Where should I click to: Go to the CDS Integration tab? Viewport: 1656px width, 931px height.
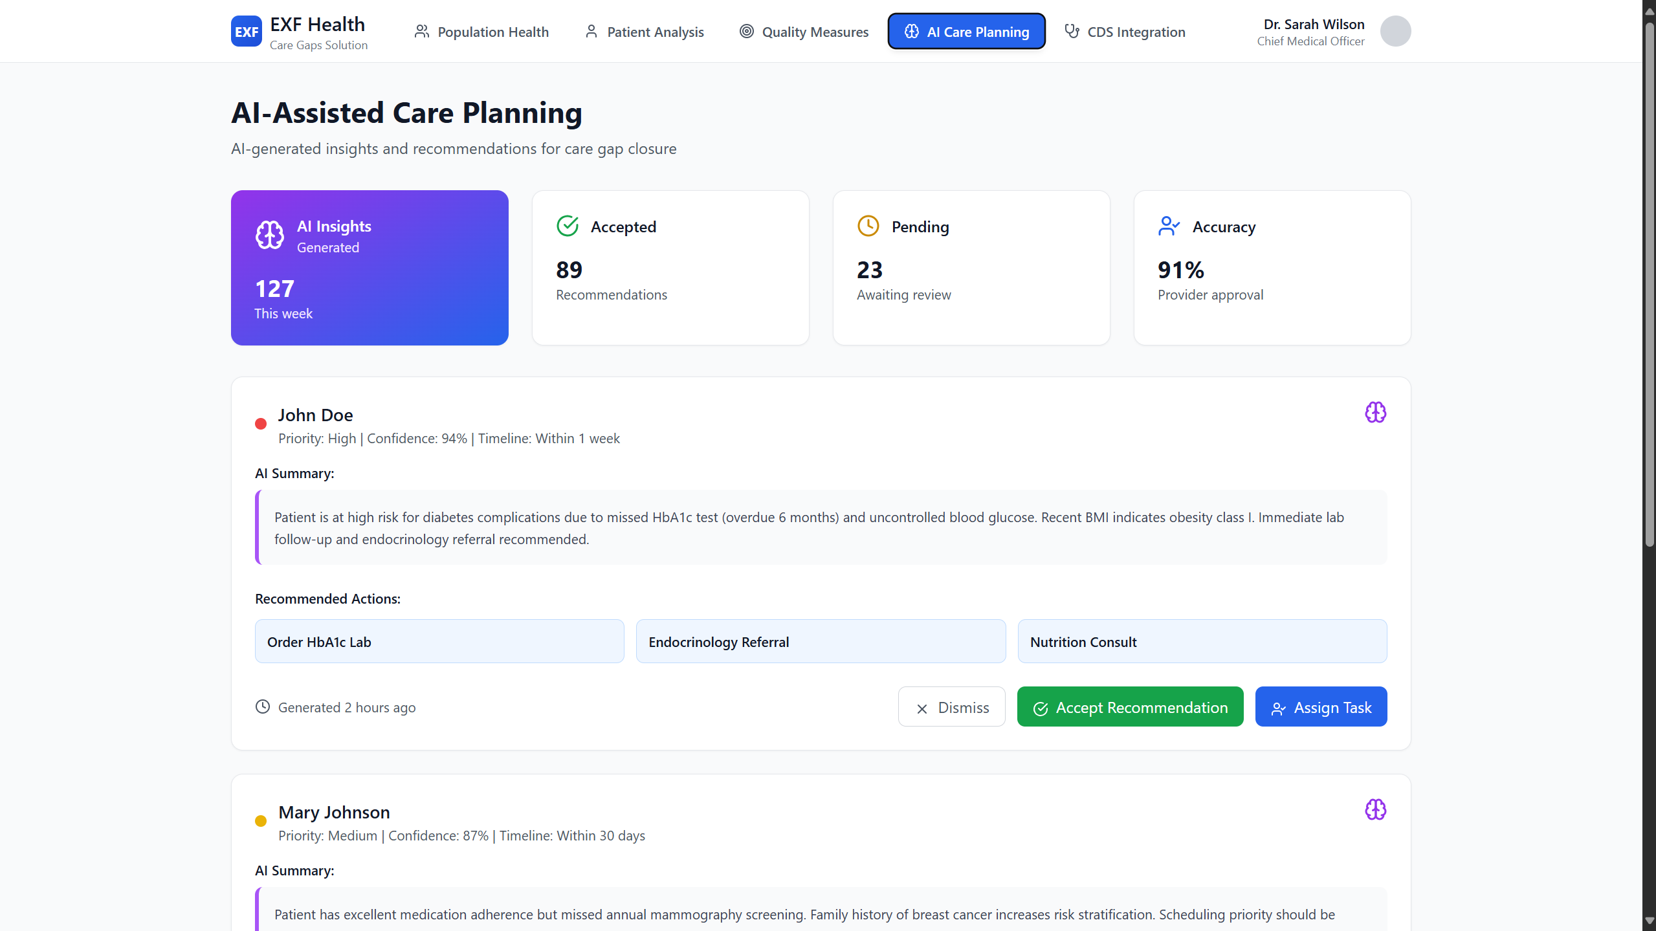(1125, 32)
